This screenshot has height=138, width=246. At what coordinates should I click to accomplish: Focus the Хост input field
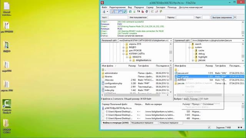point(118,17)
